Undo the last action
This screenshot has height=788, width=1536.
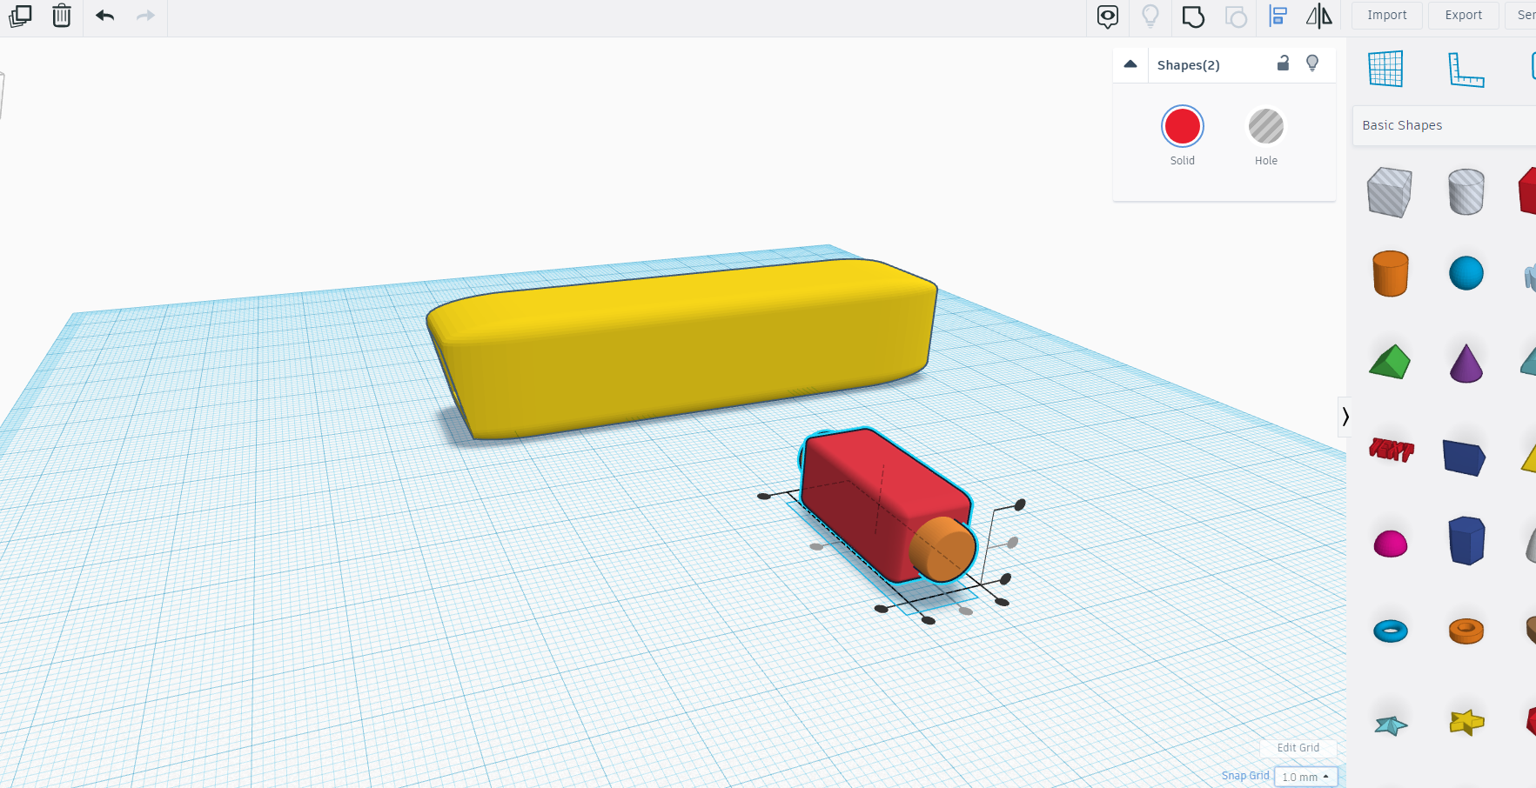105,16
